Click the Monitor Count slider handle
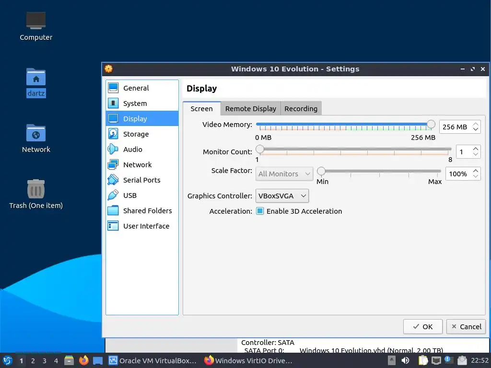Viewport: 491px width, 368px height. [259, 149]
